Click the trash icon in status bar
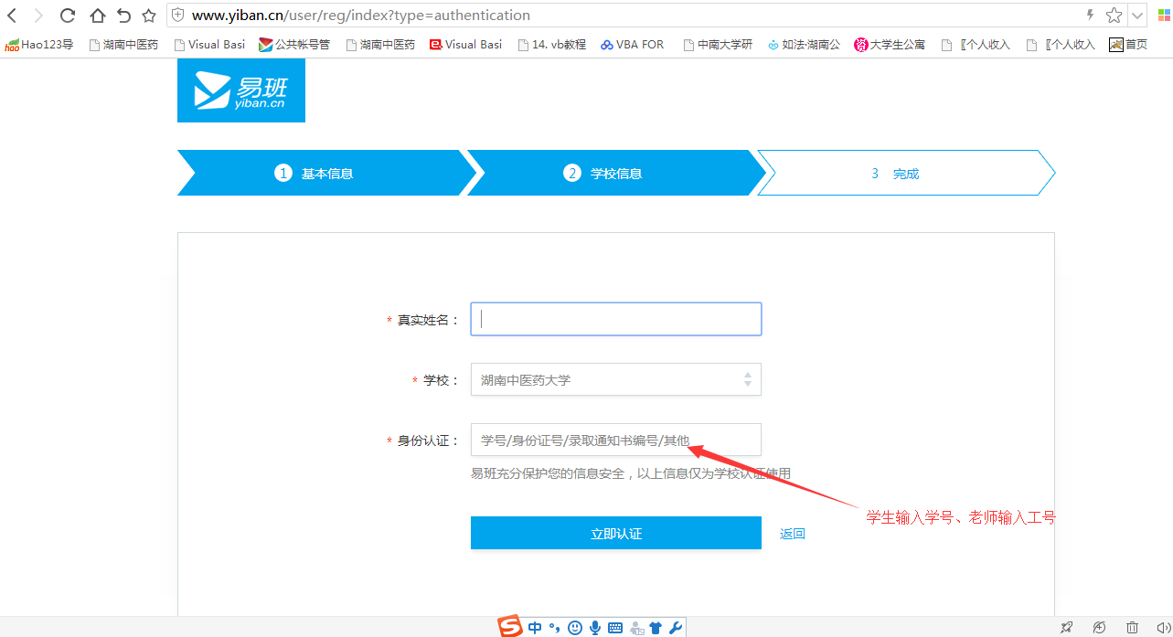This screenshot has height=637, width=1173. (x=1132, y=627)
